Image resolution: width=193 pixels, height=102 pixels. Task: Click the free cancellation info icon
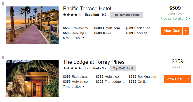pos(188,19)
